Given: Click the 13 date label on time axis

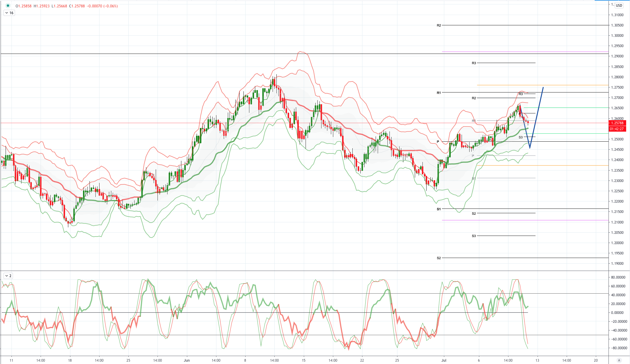Looking at the screenshot, I should pyautogui.click(x=537, y=360).
